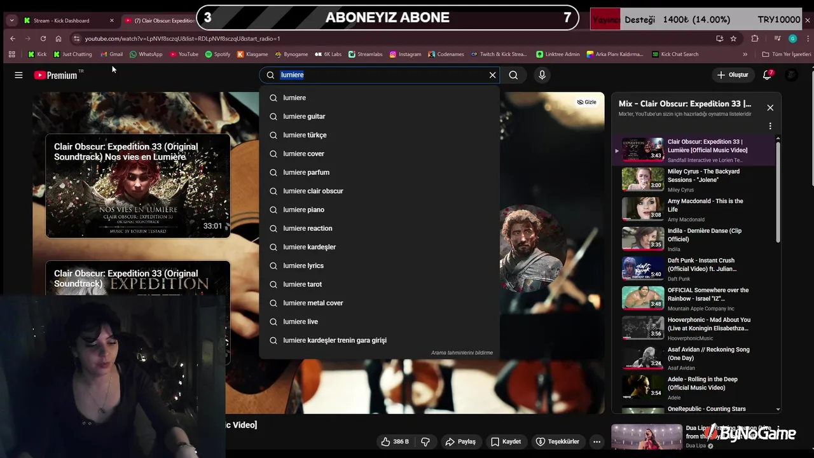The height and width of the screenshot is (458, 814).
Task: Reload the browser page
Action: 43,38
